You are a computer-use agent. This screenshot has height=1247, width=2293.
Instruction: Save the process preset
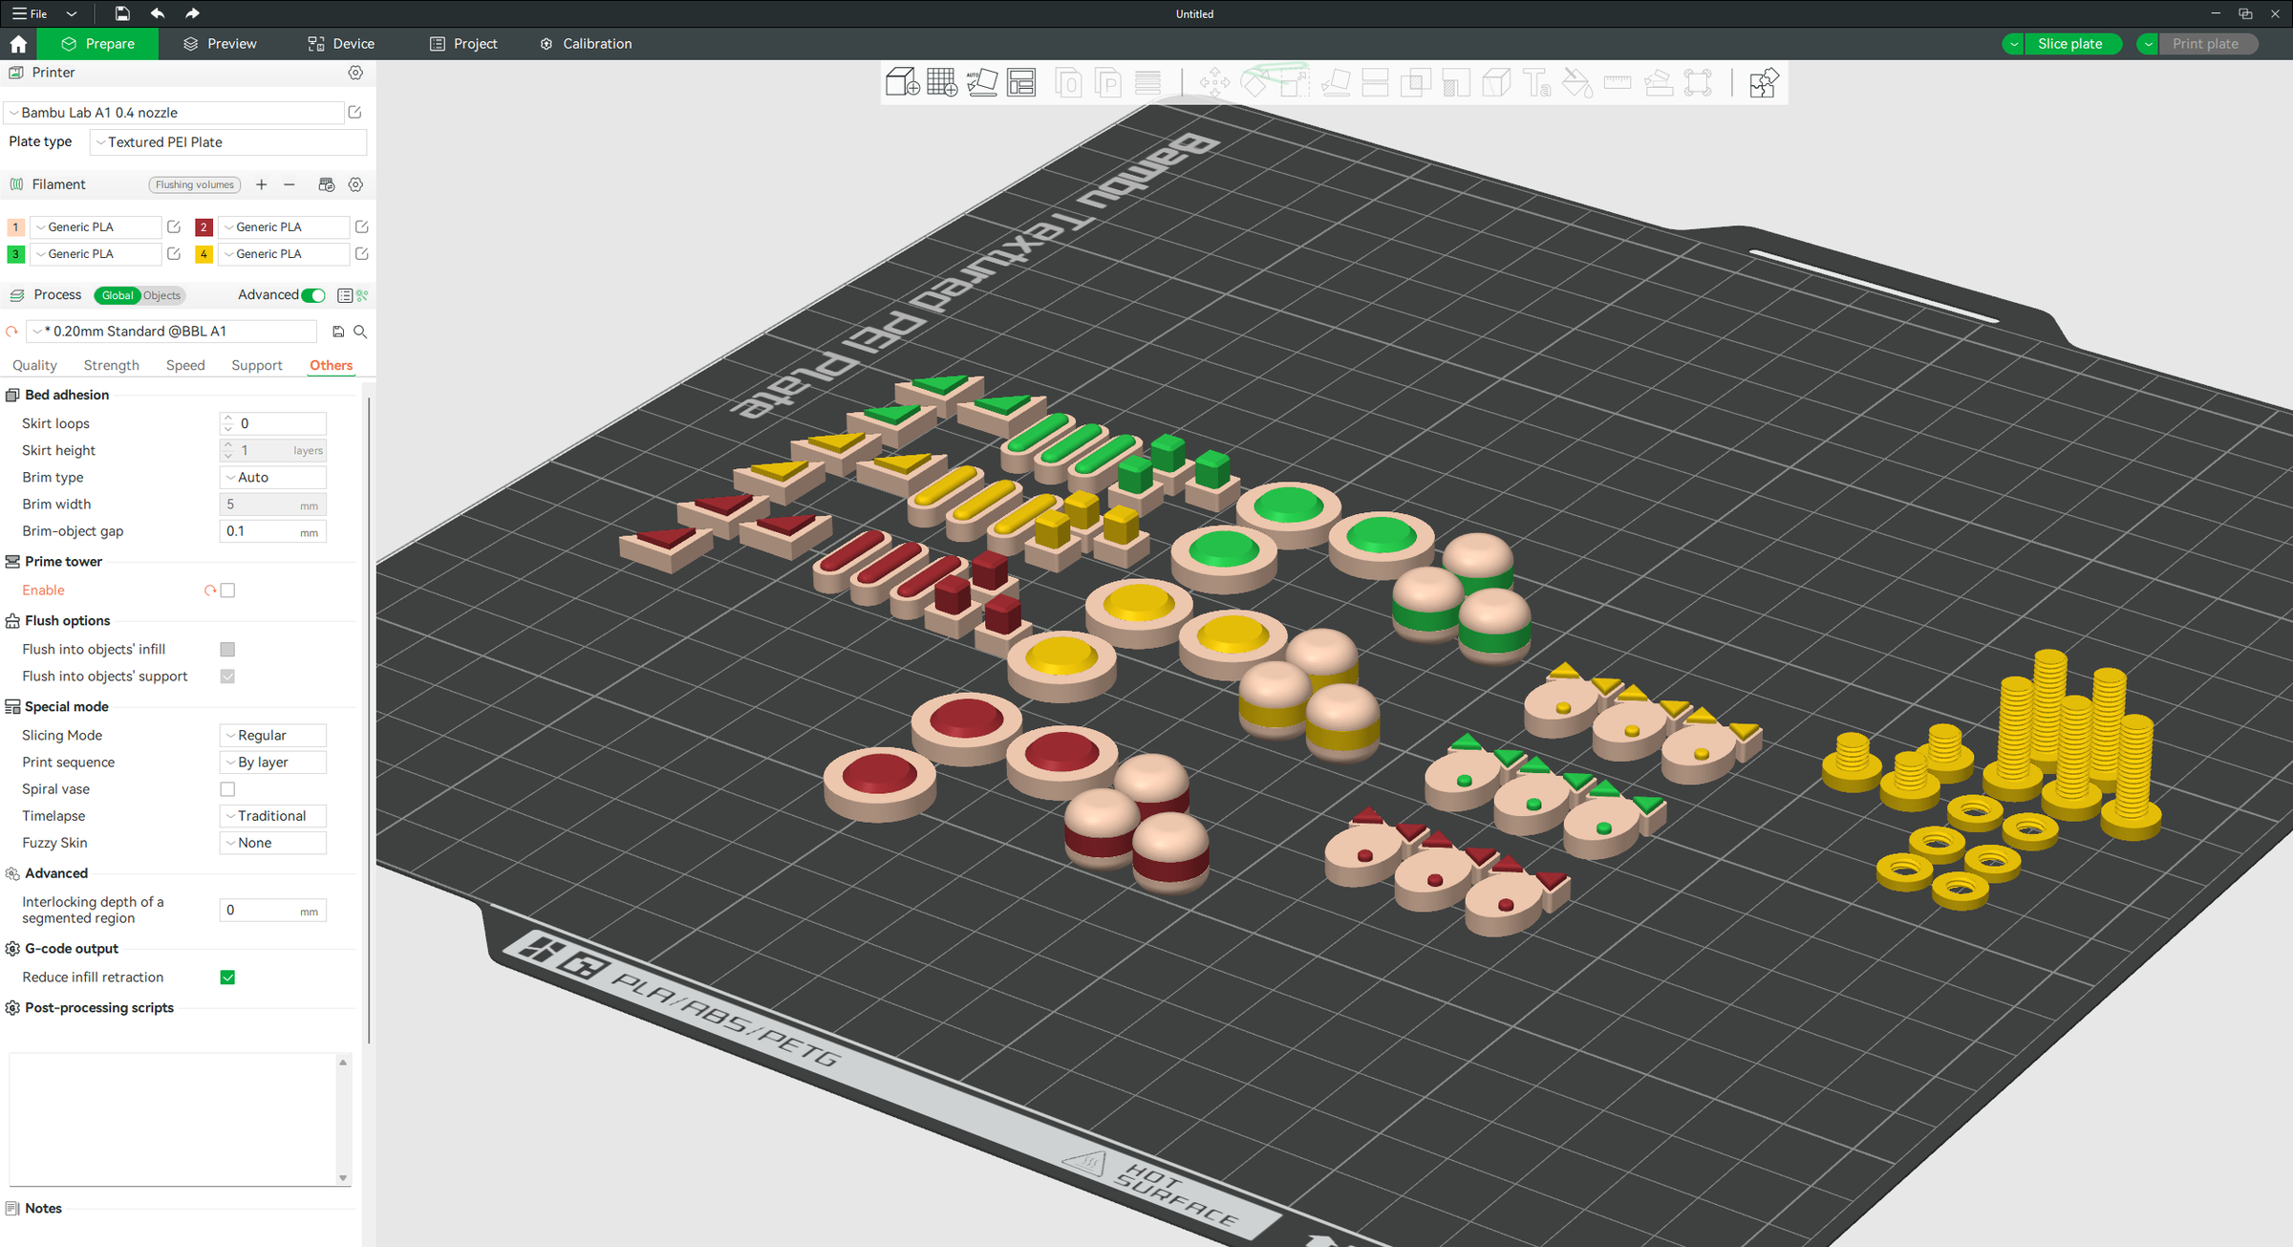pos(338,332)
